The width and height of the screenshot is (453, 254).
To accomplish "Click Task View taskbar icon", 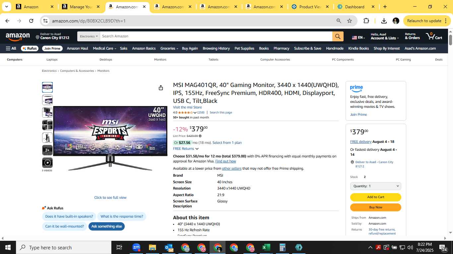I will (x=119, y=247).
